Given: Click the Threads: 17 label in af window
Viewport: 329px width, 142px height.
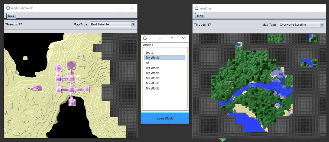Looking at the screenshot, I should [202, 25].
